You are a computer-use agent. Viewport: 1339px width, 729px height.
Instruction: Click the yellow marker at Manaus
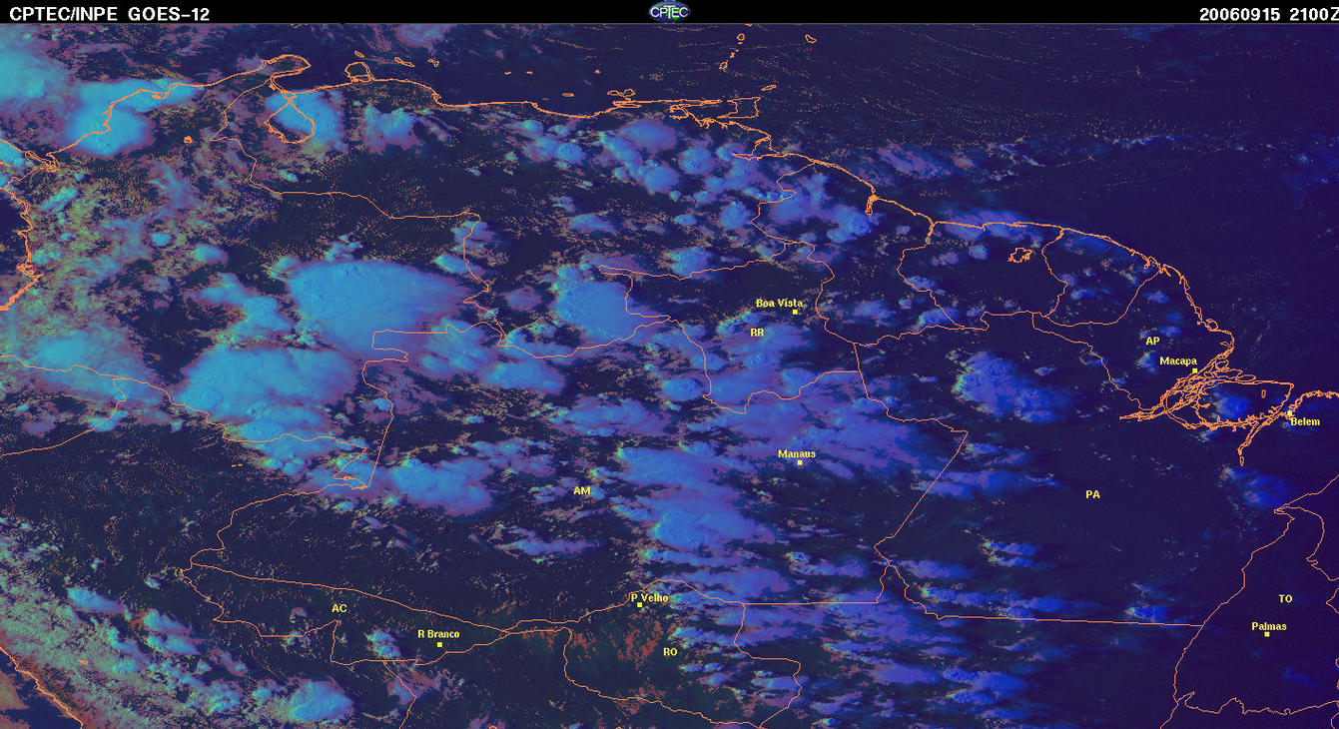coord(800,462)
